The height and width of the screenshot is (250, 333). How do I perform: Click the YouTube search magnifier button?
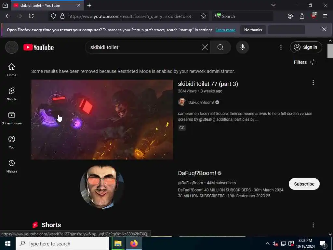point(220,47)
